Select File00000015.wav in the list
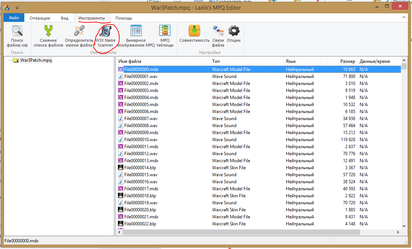 [x=141, y=174]
